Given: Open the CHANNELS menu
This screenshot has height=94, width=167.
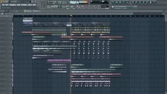Looking at the screenshot, I should 13,5.
